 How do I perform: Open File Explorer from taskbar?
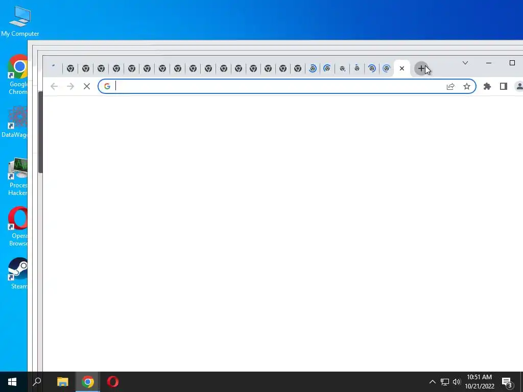tap(62, 382)
